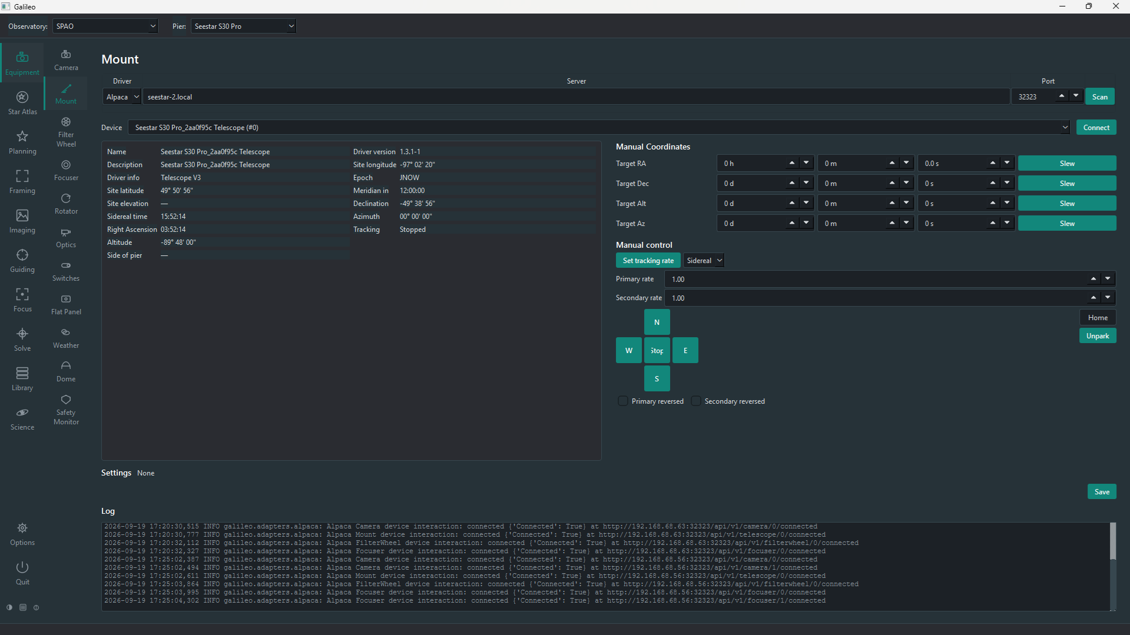The image size is (1130, 635).
Task: Open the Dome equipment section
Action: (x=66, y=371)
